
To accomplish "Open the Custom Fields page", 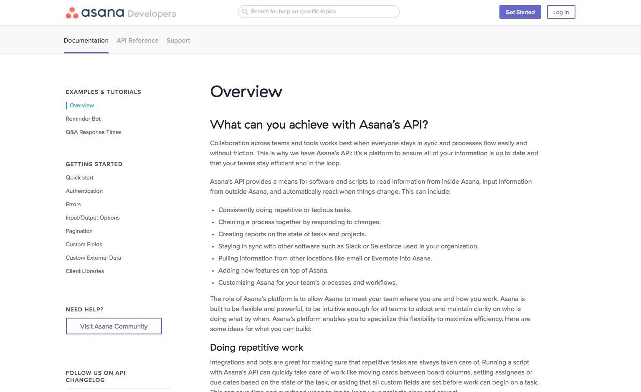I will [84, 245].
